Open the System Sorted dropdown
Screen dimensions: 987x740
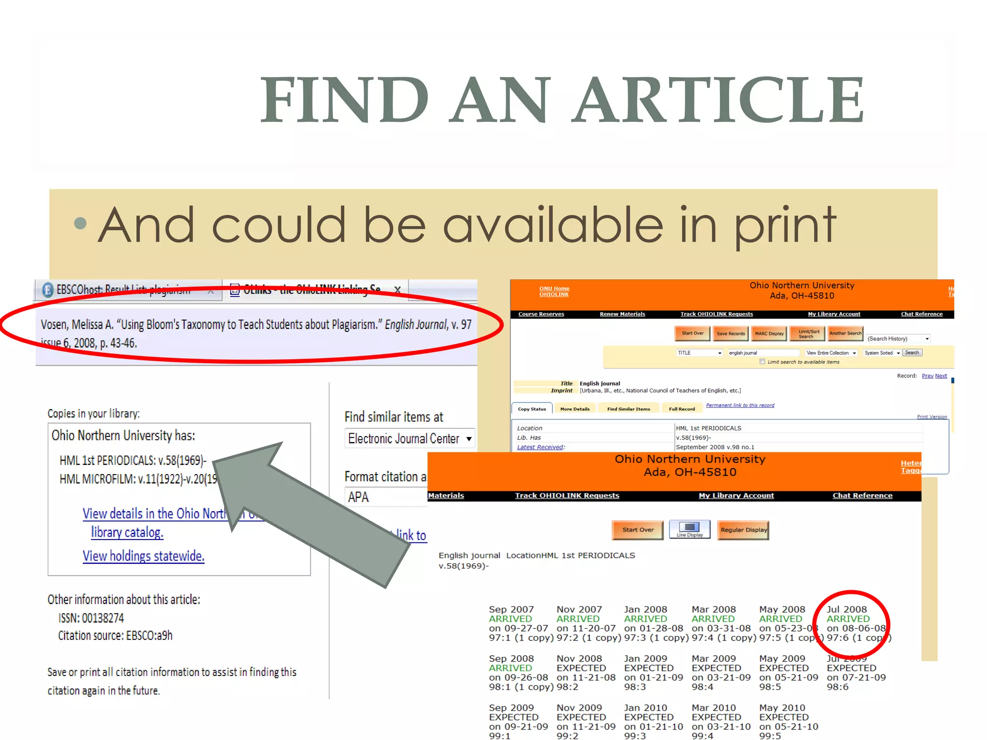[881, 353]
